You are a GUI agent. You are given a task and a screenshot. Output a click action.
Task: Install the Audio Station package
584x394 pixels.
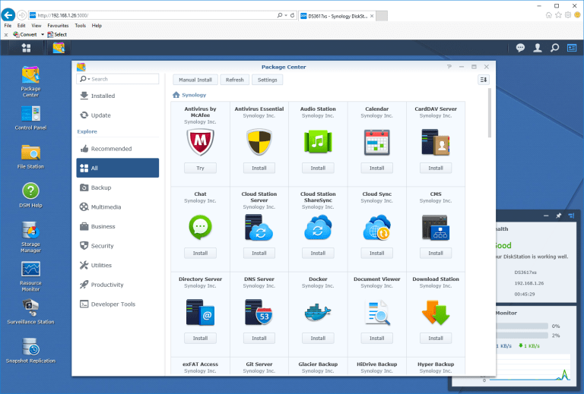coord(318,168)
